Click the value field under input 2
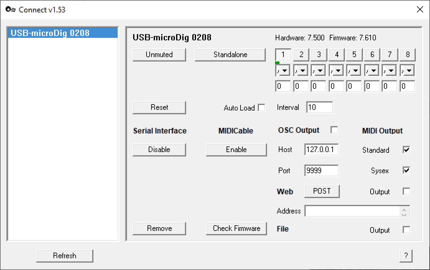The height and width of the screenshot is (270, 430). [x=301, y=86]
